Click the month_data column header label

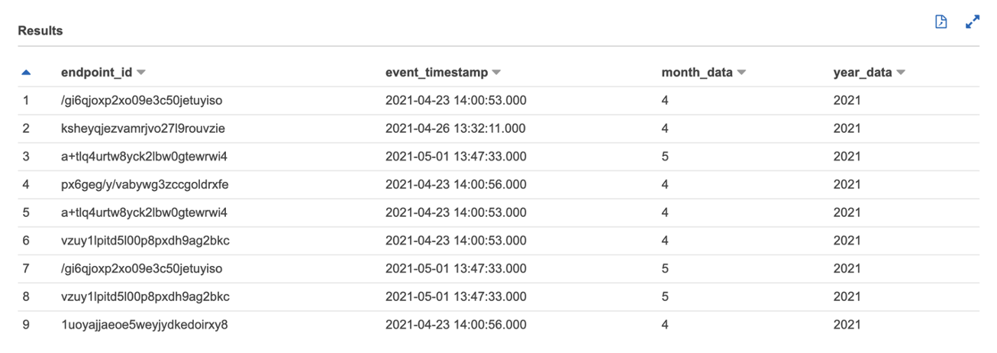point(697,73)
